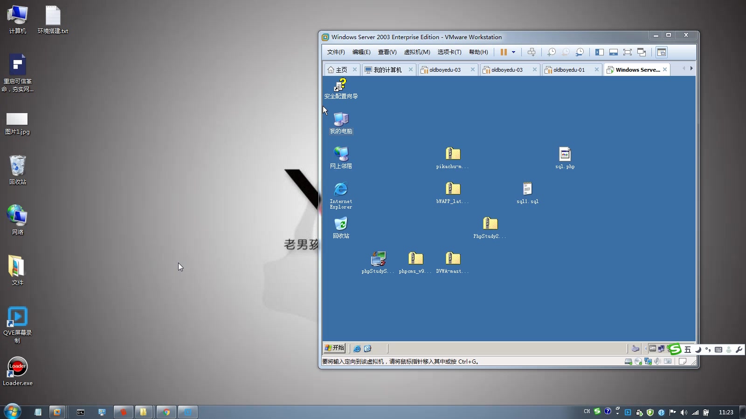Pause the virtual machine with the pause button
746x419 pixels.
coord(504,52)
